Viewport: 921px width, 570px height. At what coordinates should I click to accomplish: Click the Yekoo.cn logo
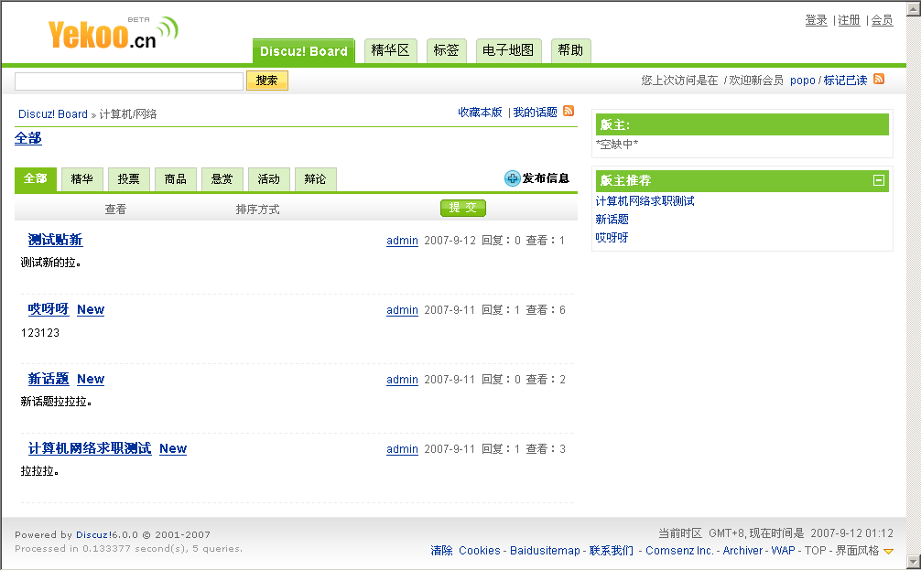(x=113, y=33)
